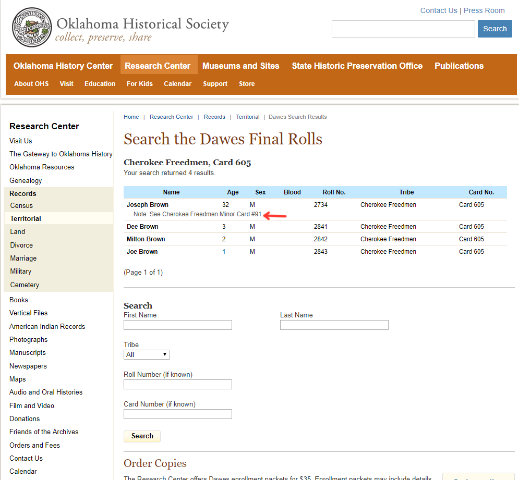The width and height of the screenshot is (519, 480).
Task: Select Records in sidebar
Action: pyautogui.click(x=22, y=193)
